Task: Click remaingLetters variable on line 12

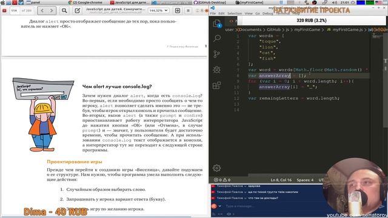Action: [x=278, y=98]
